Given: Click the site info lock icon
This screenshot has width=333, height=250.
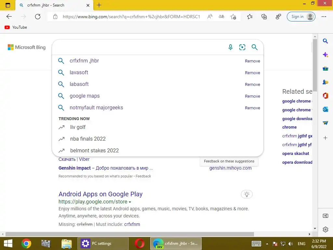Looking at the screenshot, I should pos(55,17).
